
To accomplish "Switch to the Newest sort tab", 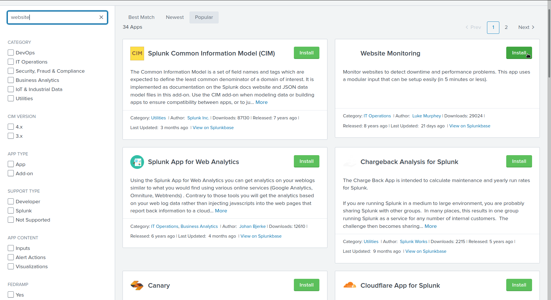I will [x=174, y=17].
